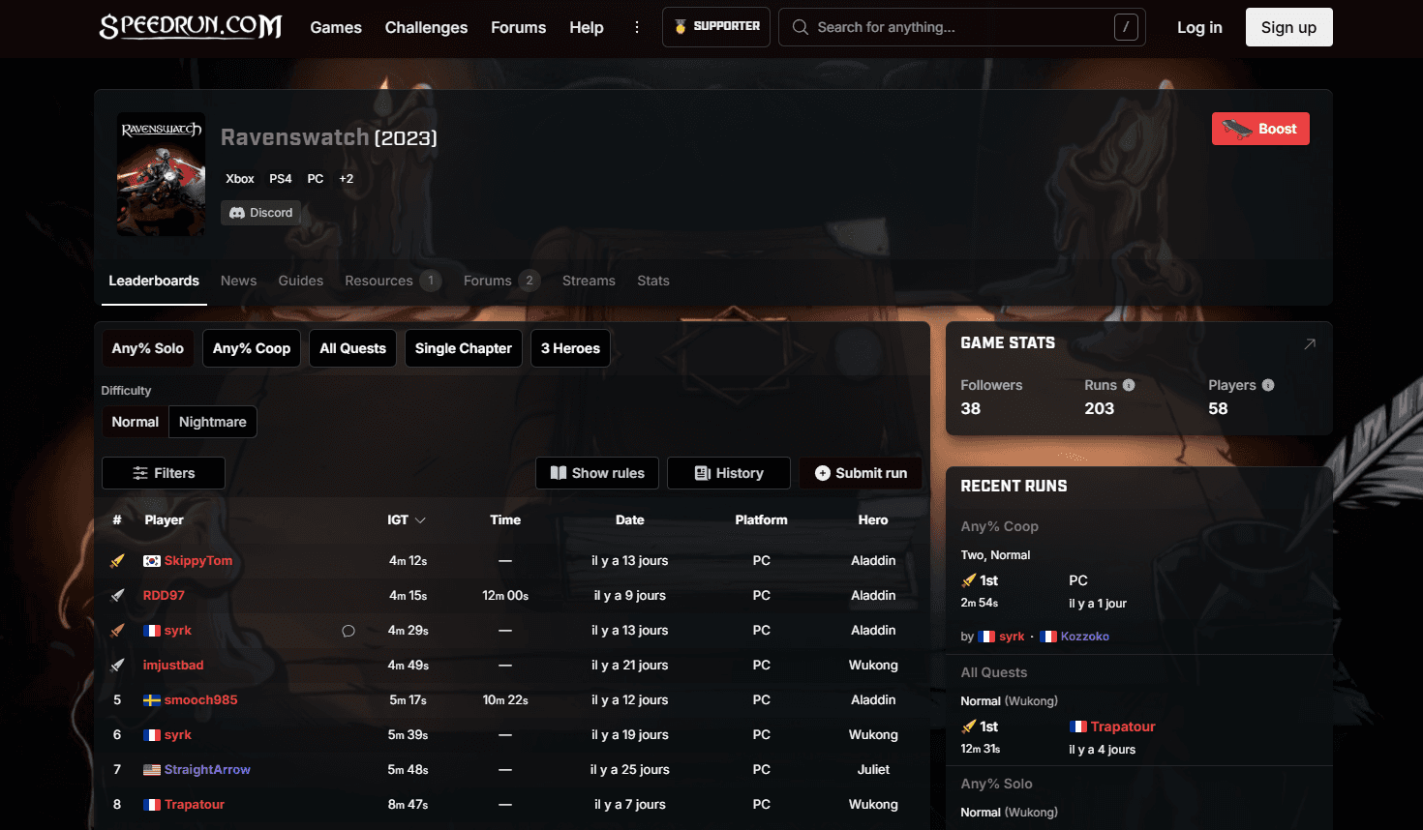Open the All Quests recent run category
The image size is (1423, 830).
(x=994, y=672)
